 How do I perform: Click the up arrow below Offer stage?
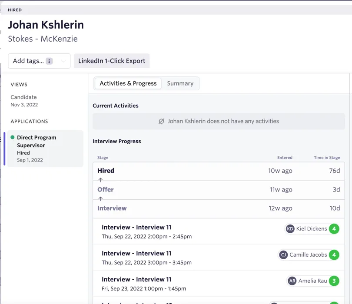coord(100,199)
